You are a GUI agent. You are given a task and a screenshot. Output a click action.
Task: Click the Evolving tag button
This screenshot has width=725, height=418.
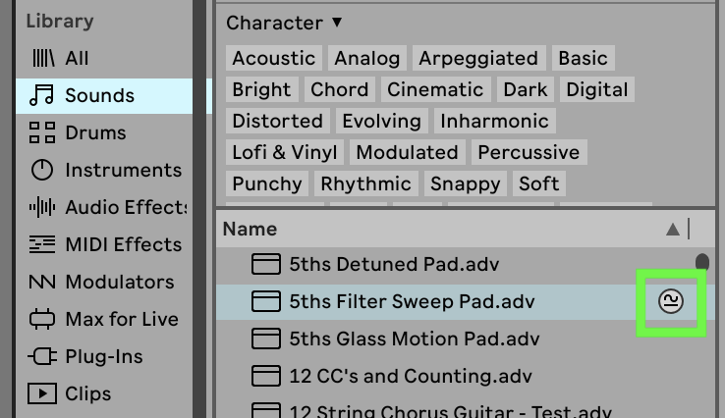click(382, 121)
